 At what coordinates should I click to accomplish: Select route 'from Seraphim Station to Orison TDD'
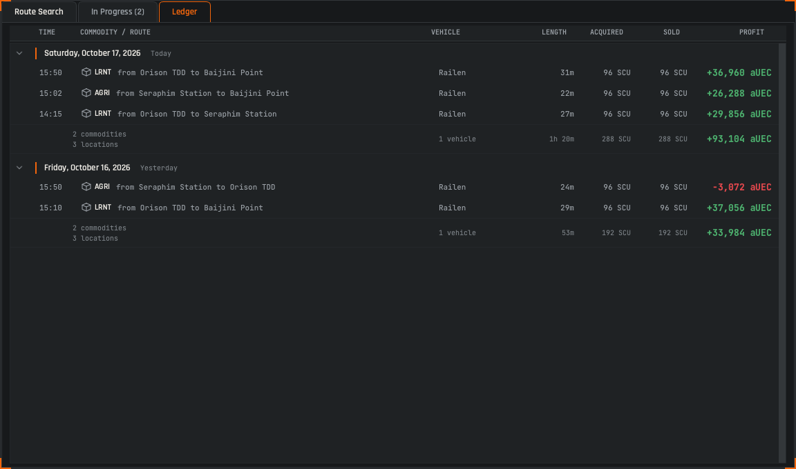pyautogui.click(x=196, y=187)
